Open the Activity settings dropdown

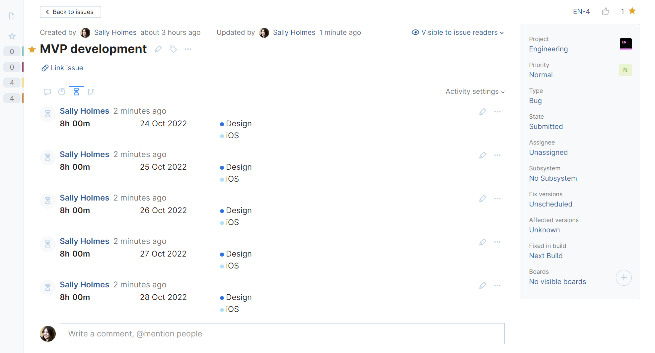coord(474,91)
